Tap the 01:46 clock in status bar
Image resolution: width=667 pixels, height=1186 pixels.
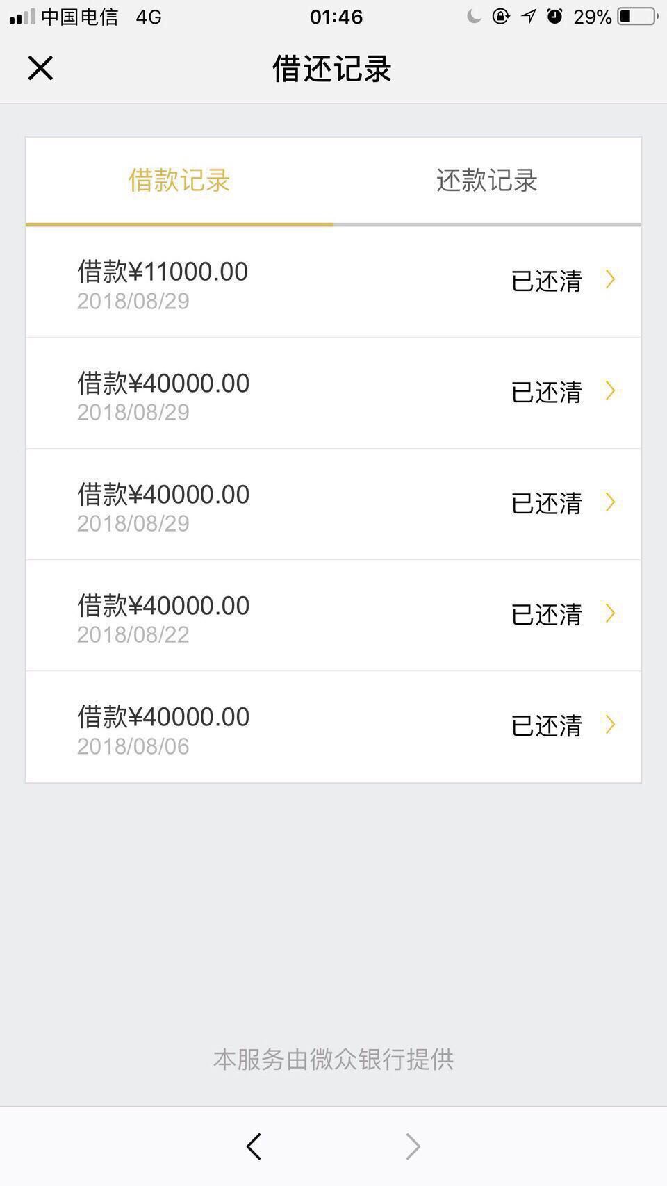click(336, 17)
